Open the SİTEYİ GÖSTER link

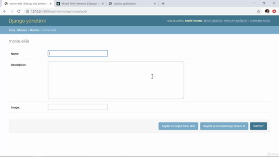tap(213, 21)
